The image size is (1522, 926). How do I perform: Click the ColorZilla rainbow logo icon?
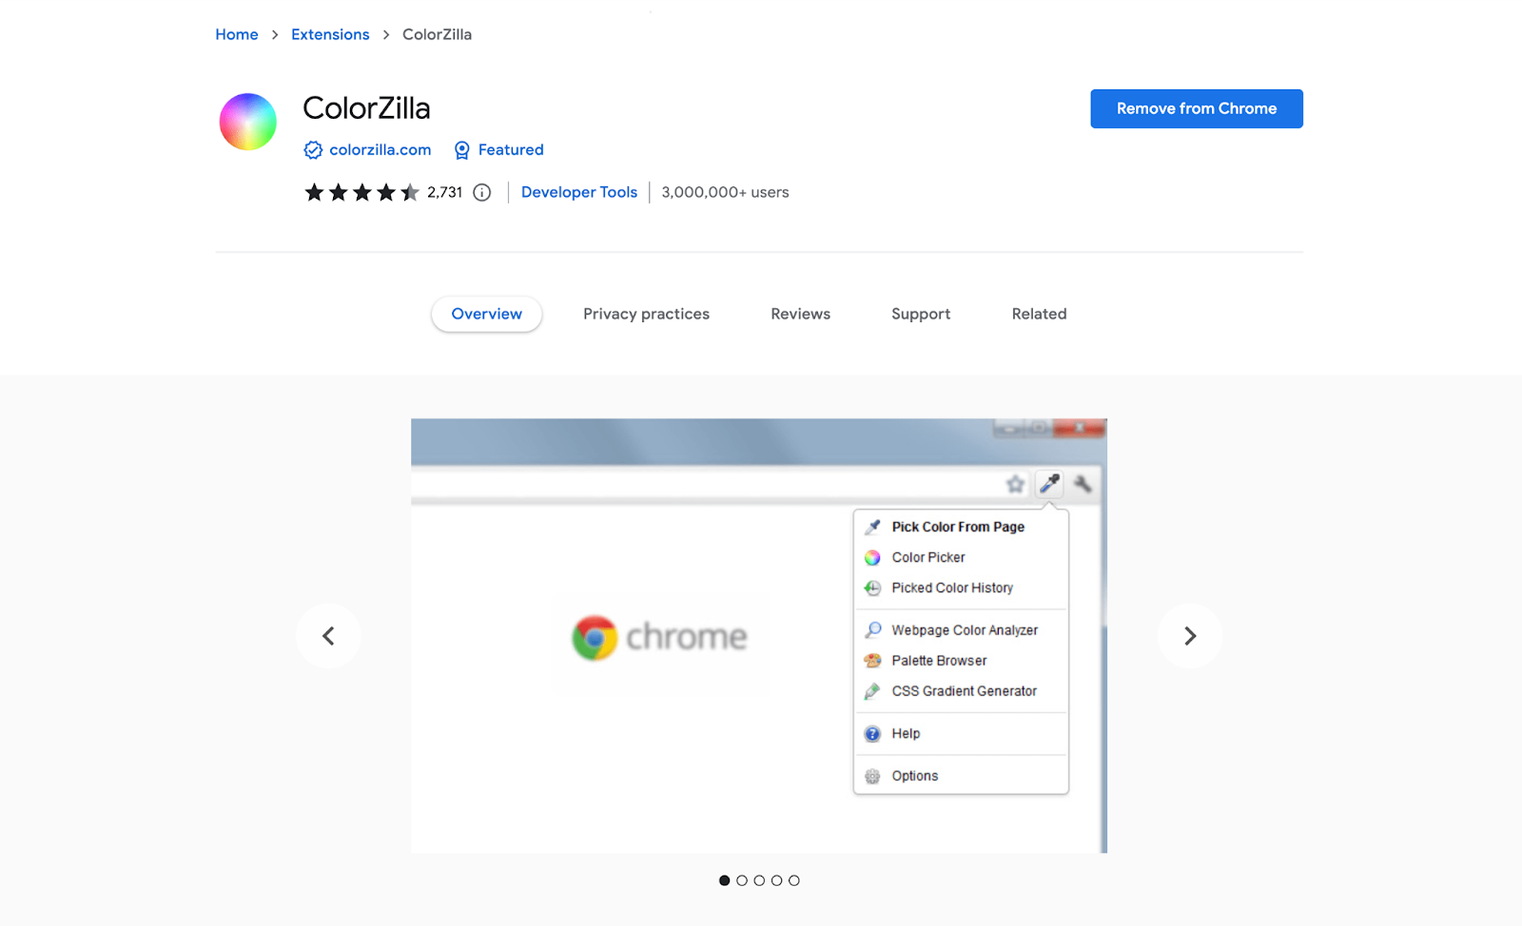(247, 122)
